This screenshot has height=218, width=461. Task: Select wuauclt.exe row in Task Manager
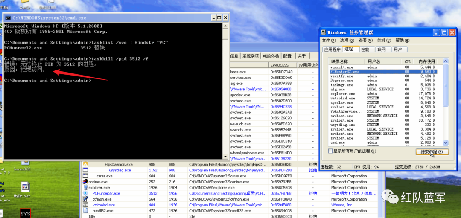pyautogui.click(x=383, y=67)
